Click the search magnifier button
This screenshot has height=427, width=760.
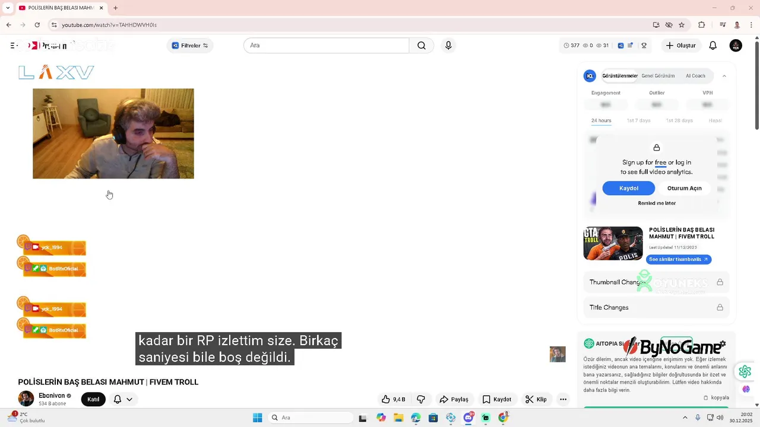tap(422, 46)
